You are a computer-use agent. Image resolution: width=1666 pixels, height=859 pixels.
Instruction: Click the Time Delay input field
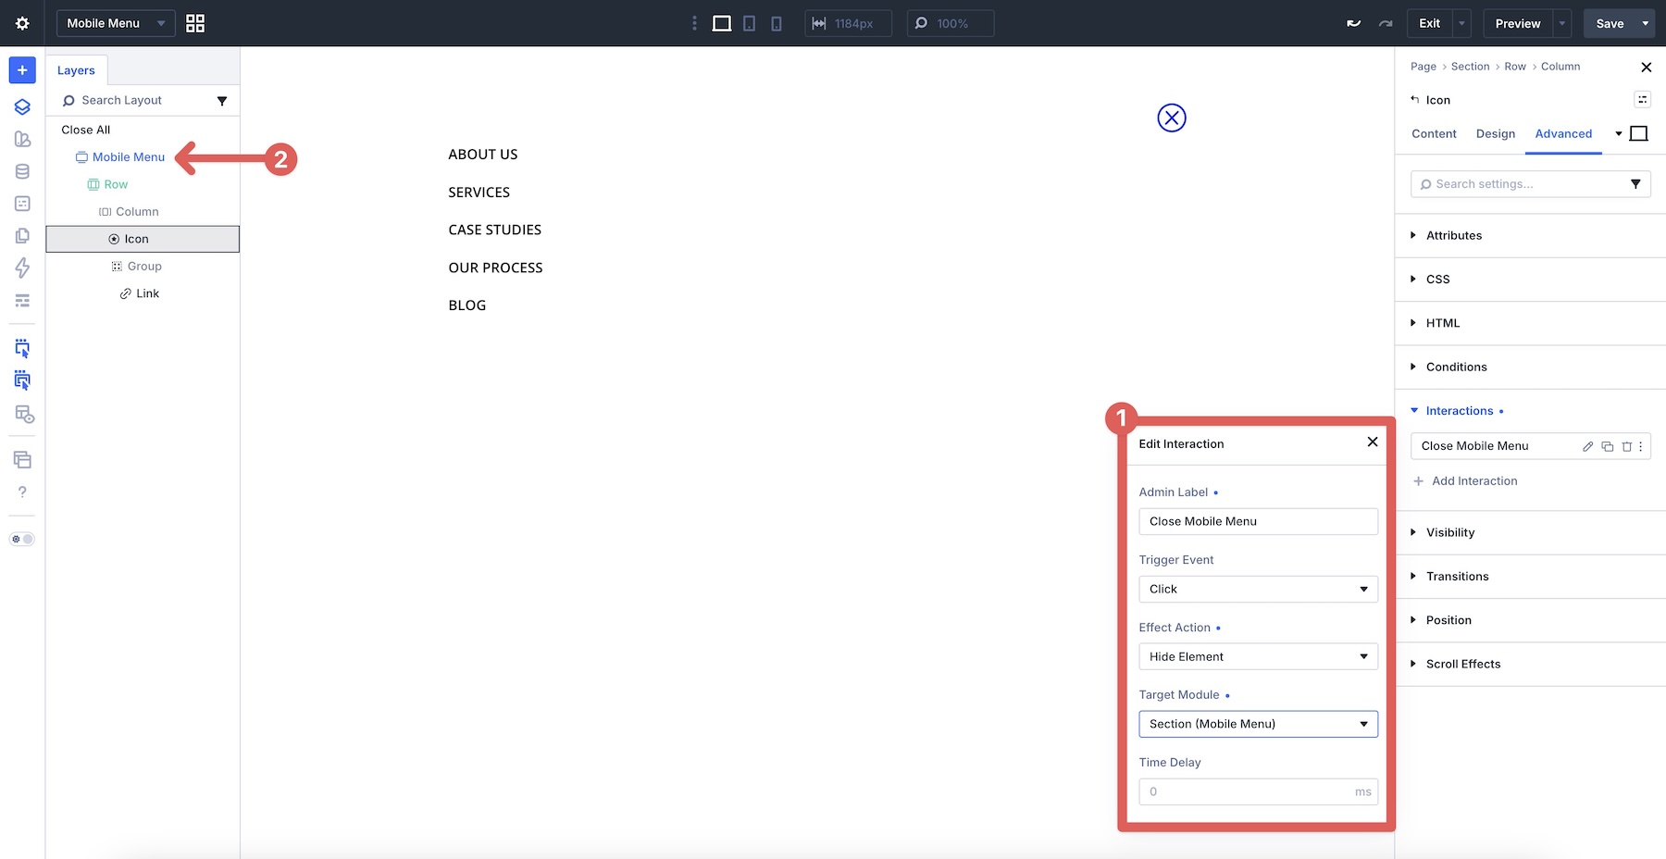point(1258,791)
